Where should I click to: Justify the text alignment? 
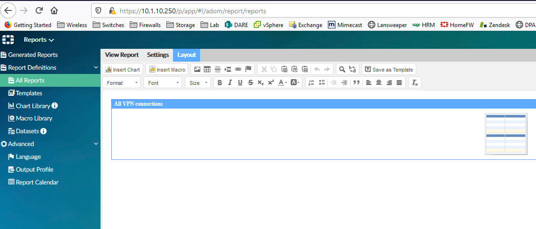pos(399,82)
